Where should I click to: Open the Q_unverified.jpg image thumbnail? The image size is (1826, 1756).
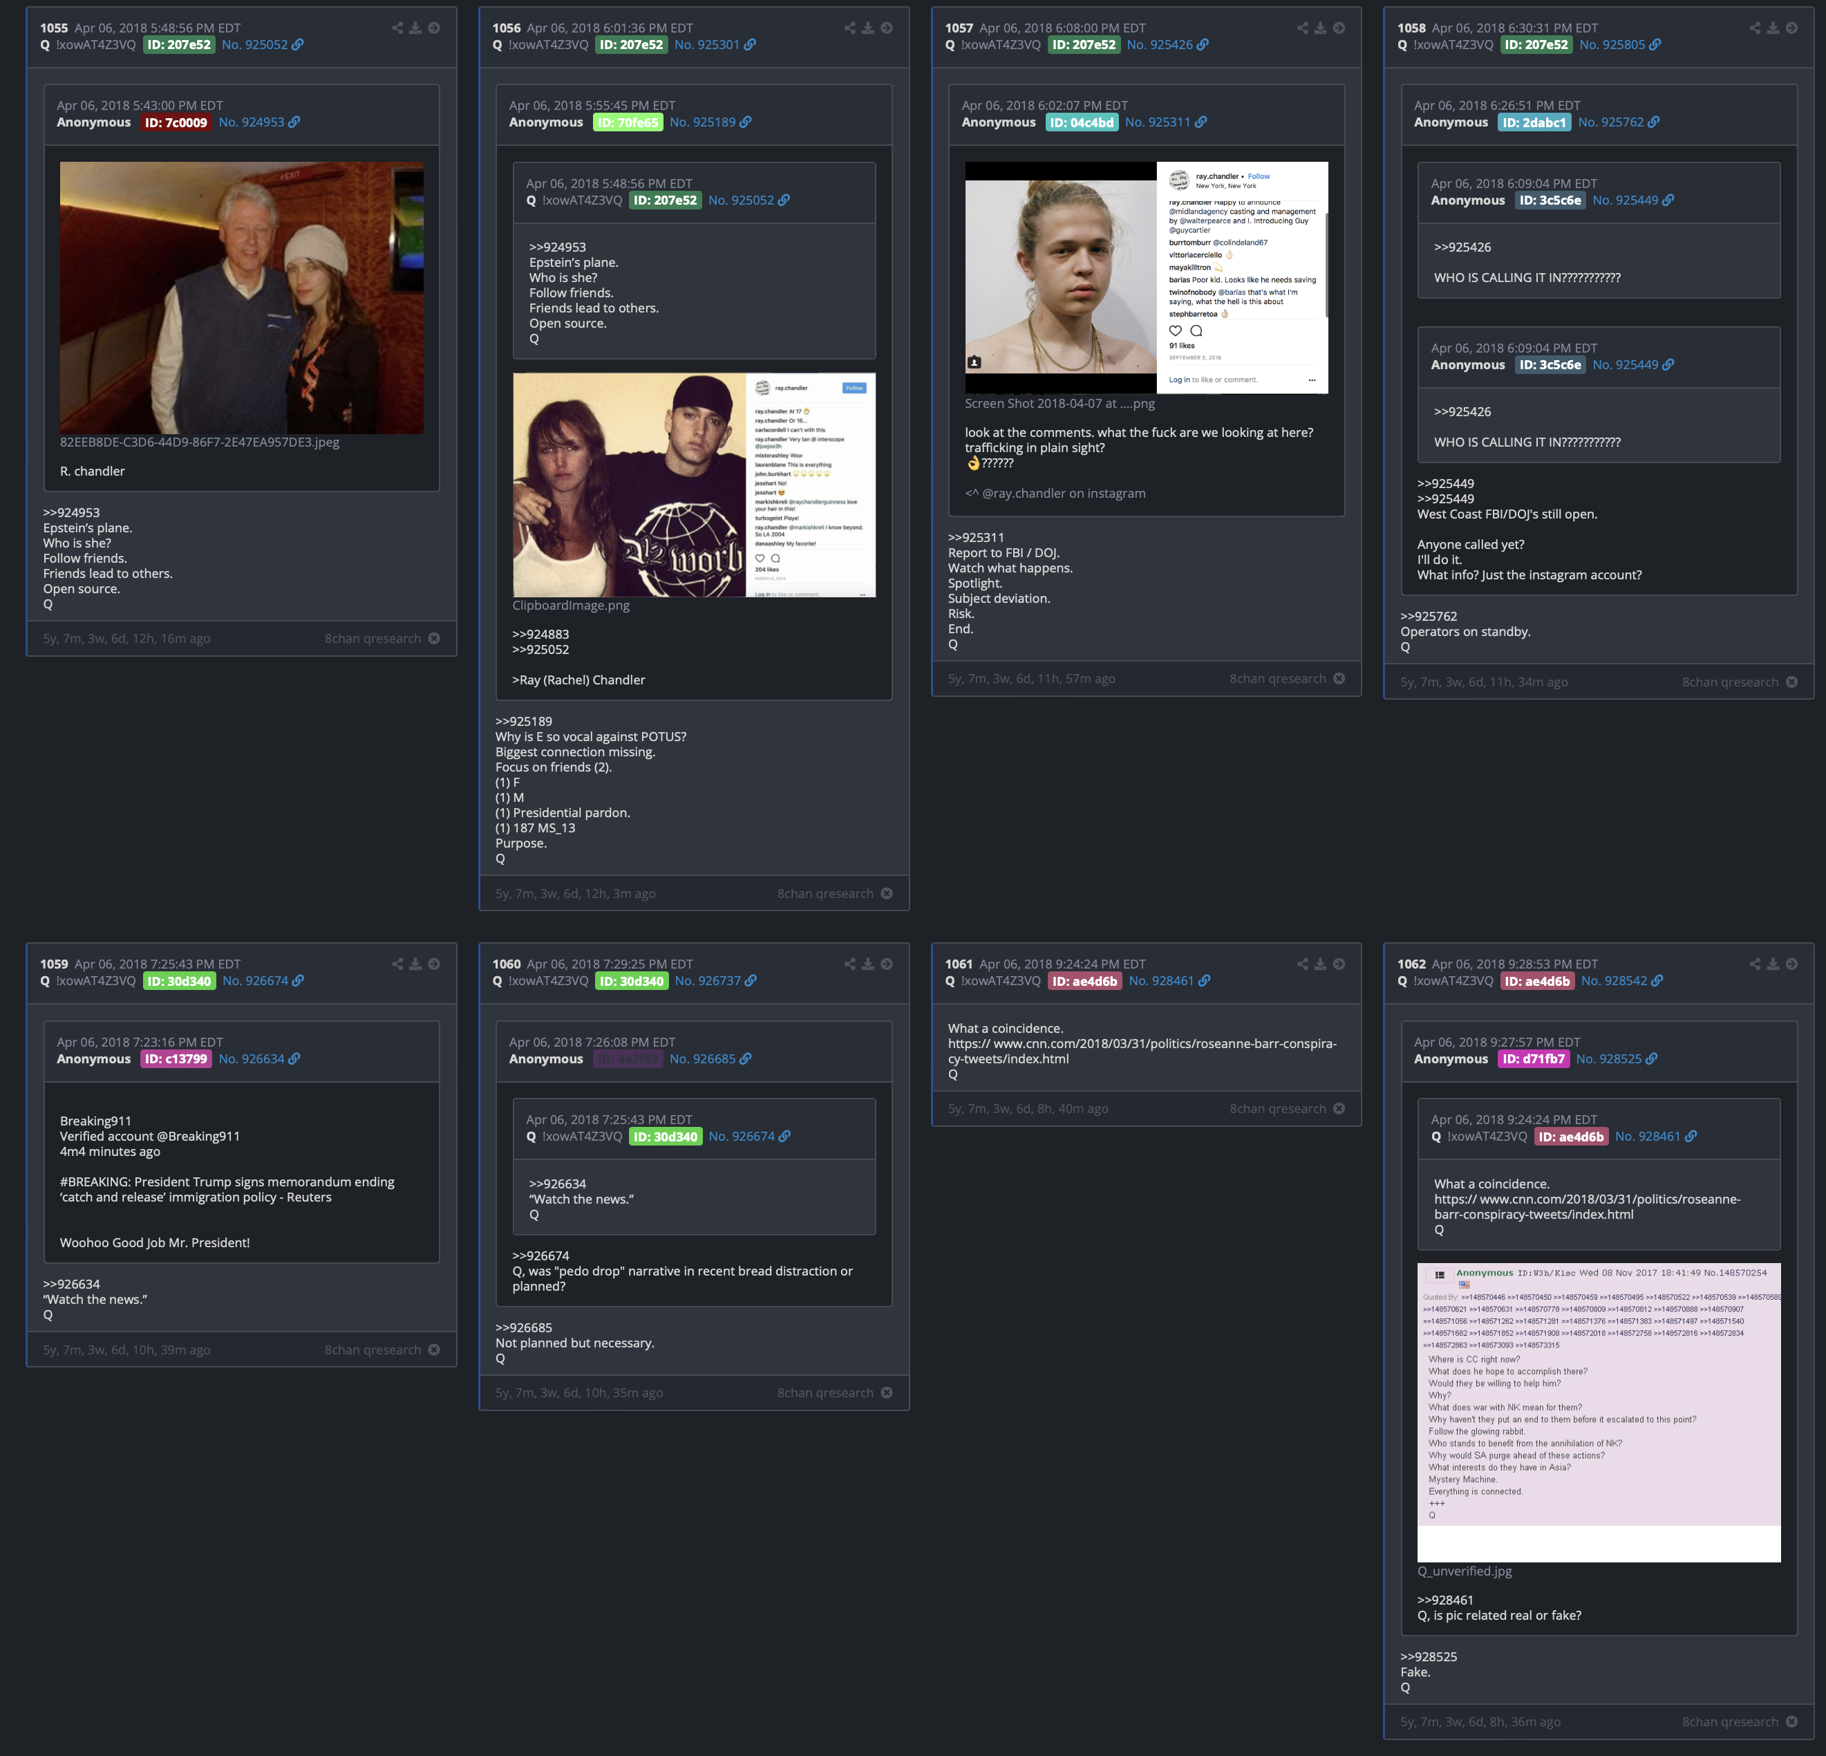[x=1599, y=1412]
